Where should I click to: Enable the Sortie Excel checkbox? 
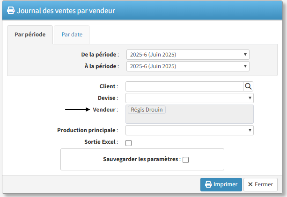click(129, 143)
